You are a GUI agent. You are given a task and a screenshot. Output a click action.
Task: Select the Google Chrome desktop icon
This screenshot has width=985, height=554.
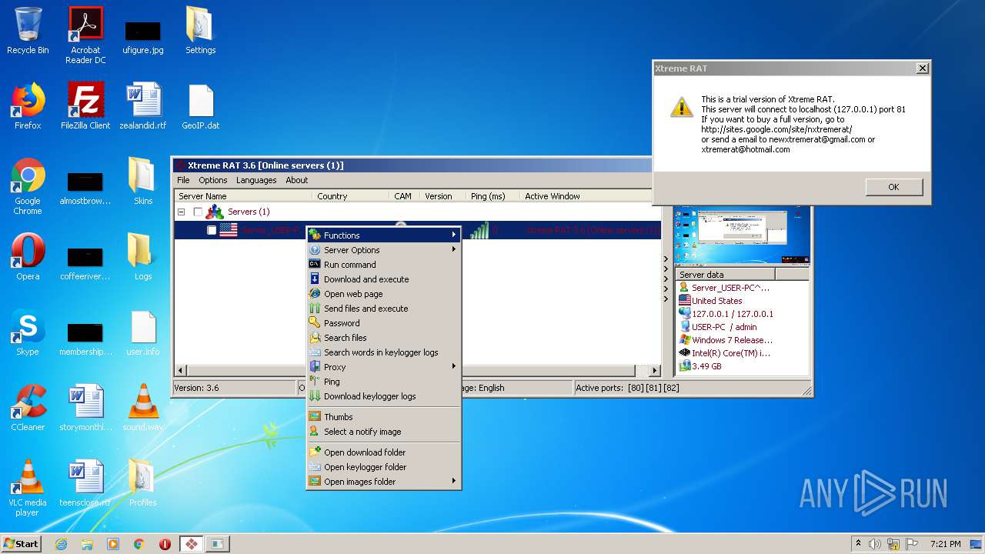pos(28,187)
